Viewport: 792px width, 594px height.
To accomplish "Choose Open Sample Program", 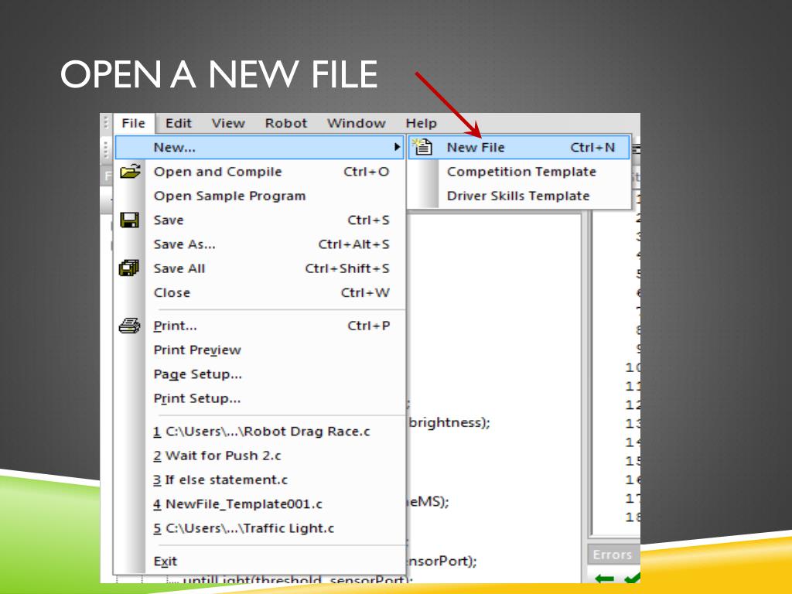I will pos(260,196).
